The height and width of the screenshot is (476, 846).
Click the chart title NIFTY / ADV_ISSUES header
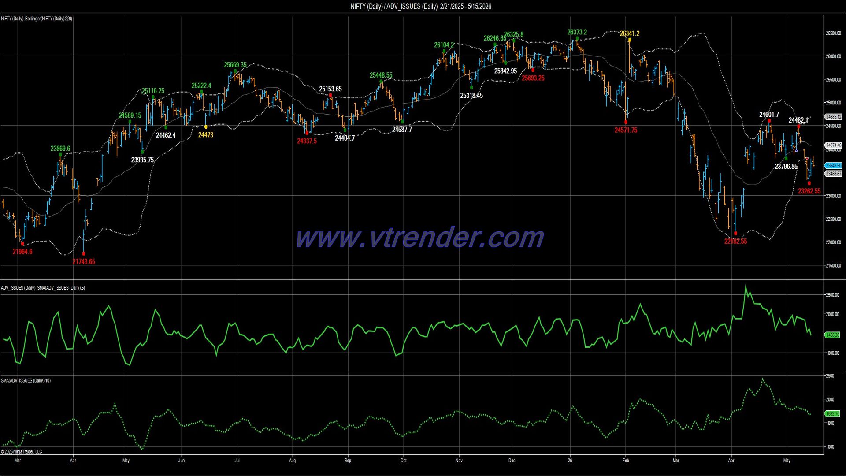pos(421,6)
